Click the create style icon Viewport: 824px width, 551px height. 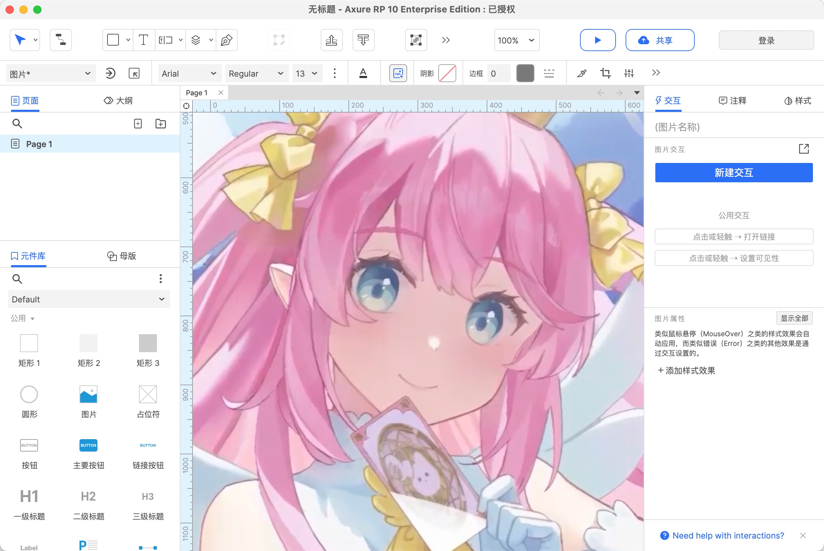134,74
